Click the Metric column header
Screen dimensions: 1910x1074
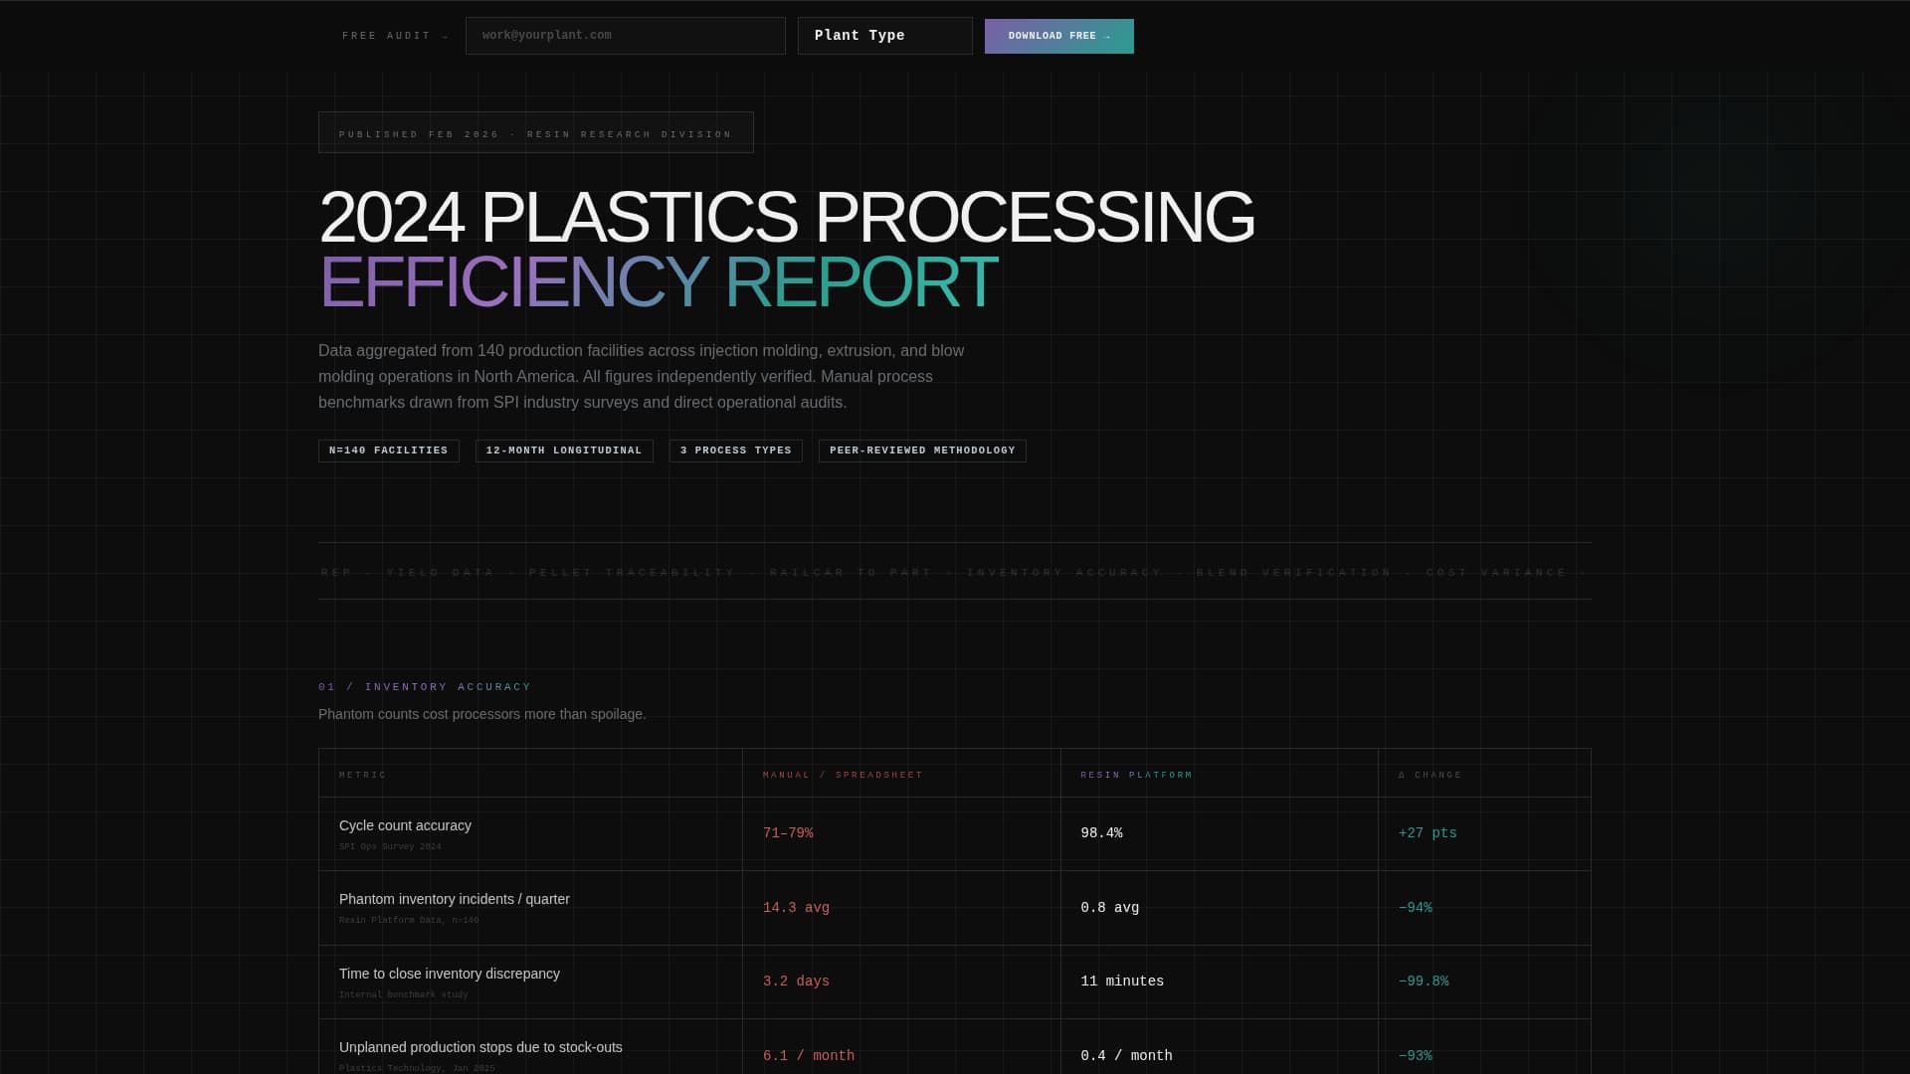[x=363, y=775]
